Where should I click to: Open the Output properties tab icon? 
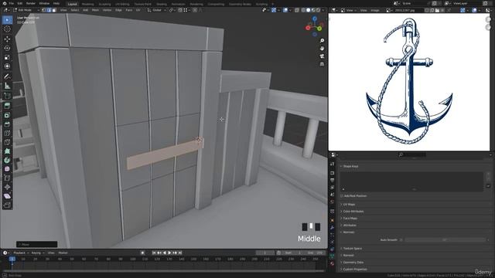click(x=332, y=180)
